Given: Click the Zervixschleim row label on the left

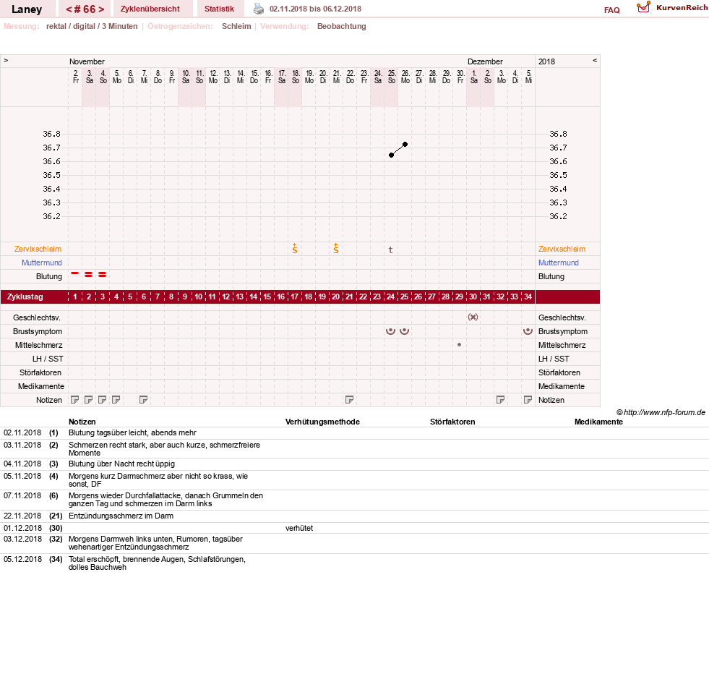Looking at the screenshot, I should (x=38, y=249).
